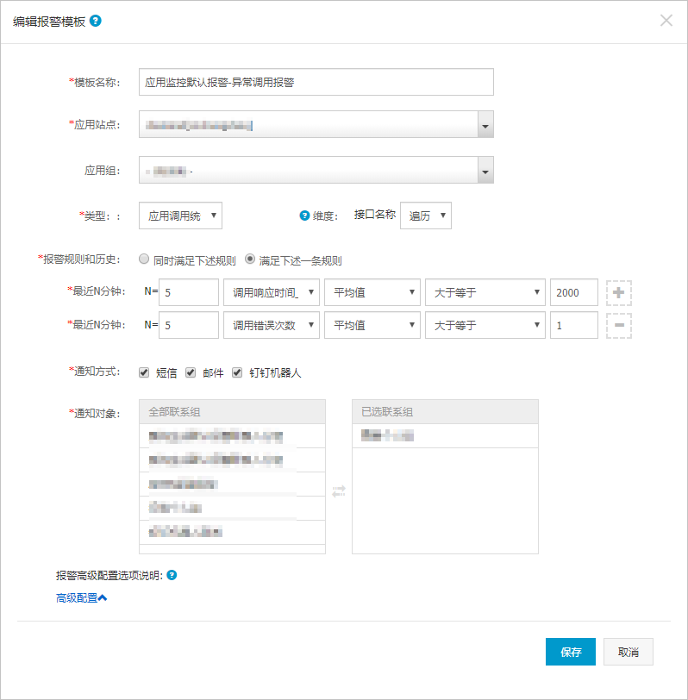Click the 全部联系组 list header
This screenshot has width=688, height=700.
pos(232,411)
